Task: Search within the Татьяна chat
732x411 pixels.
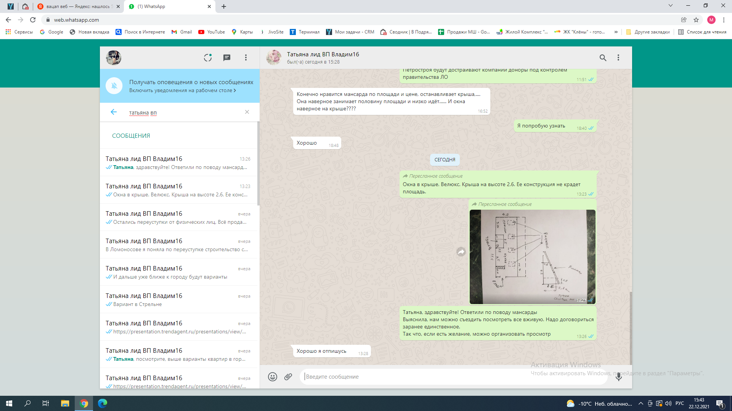Action: [603, 57]
